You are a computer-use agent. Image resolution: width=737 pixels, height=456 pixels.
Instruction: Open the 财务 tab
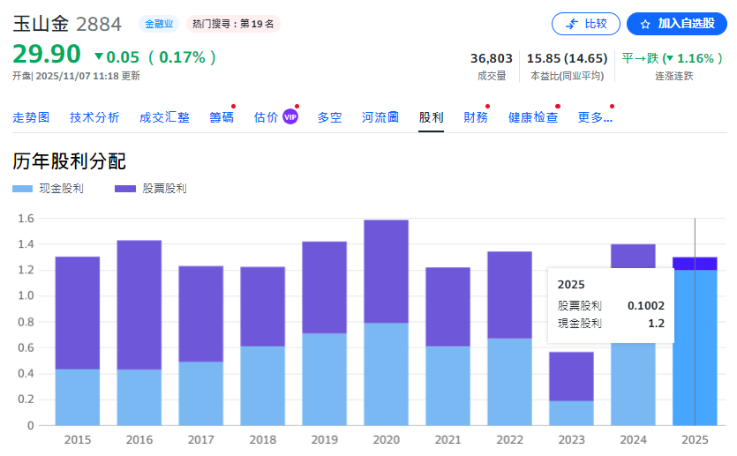coord(476,117)
